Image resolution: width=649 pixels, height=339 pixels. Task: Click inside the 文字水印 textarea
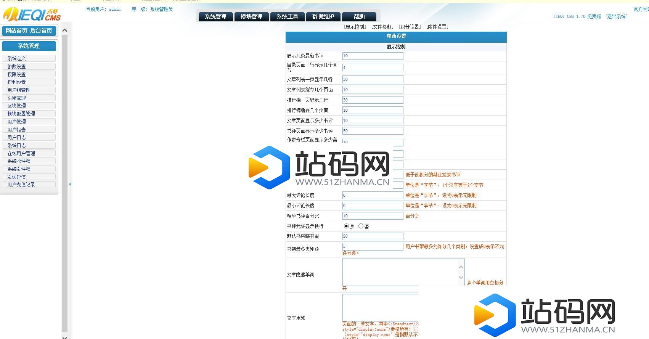pyautogui.click(x=380, y=307)
